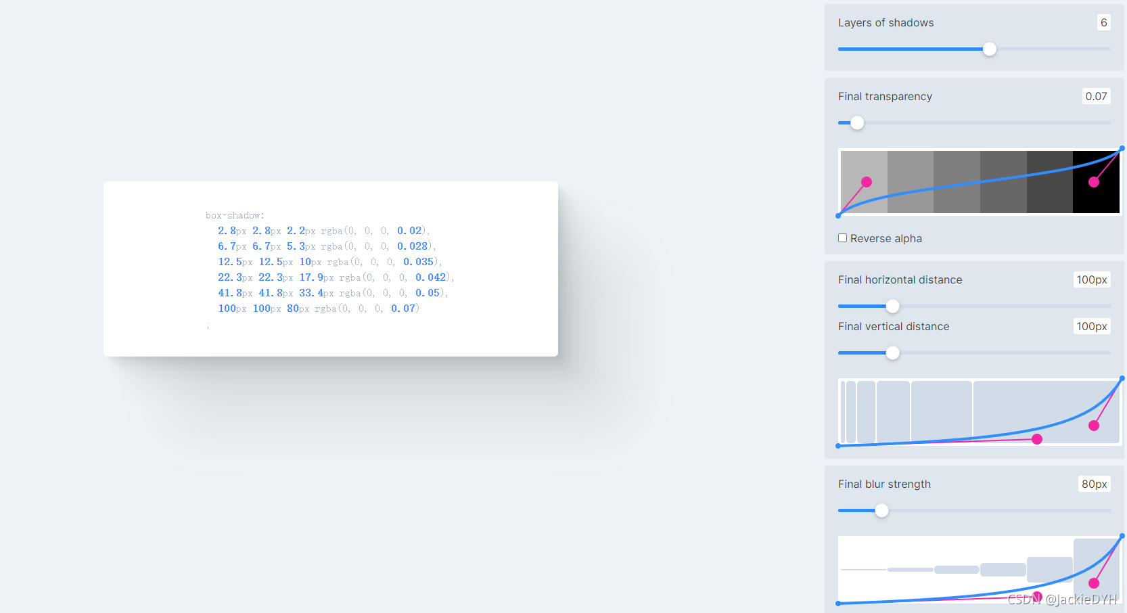Click the lightest gray swatch in transparency graph
This screenshot has width=1127, height=613.
pos(864,182)
